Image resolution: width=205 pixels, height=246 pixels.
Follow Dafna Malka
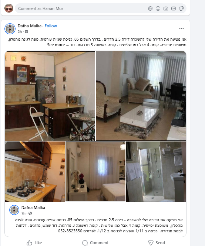tap(51, 26)
